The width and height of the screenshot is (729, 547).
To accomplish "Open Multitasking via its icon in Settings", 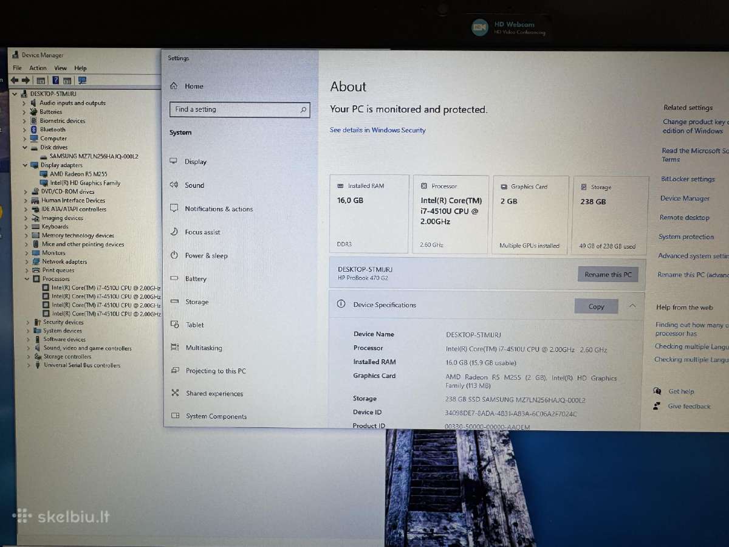I will 175,348.
